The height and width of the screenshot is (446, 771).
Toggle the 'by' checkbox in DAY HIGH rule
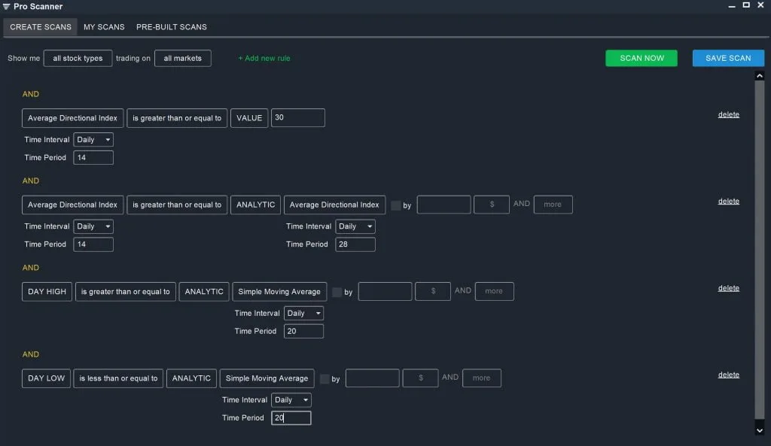[x=337, y=293]
